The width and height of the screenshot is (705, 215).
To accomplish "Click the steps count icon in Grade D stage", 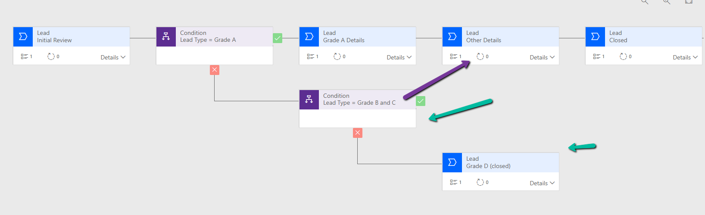I will pyautogui.click(x=453, y=182).
